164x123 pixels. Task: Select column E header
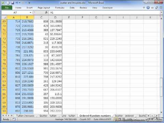(x=69, y=17)
